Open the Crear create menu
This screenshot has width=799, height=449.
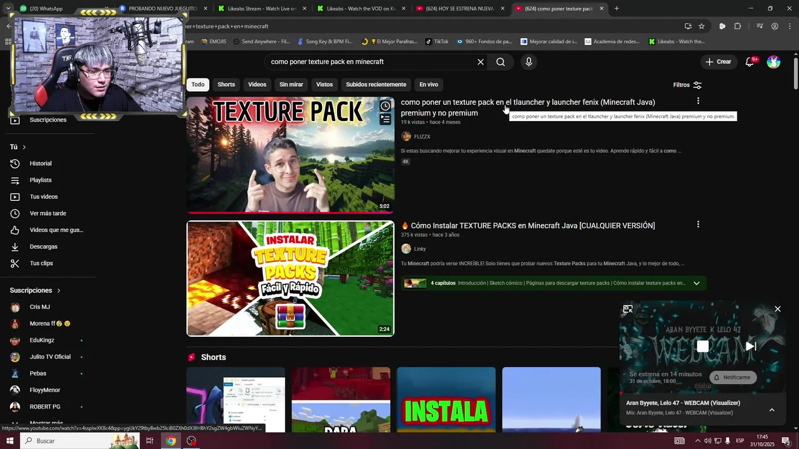pyautogui.click(x=718, y=62)
